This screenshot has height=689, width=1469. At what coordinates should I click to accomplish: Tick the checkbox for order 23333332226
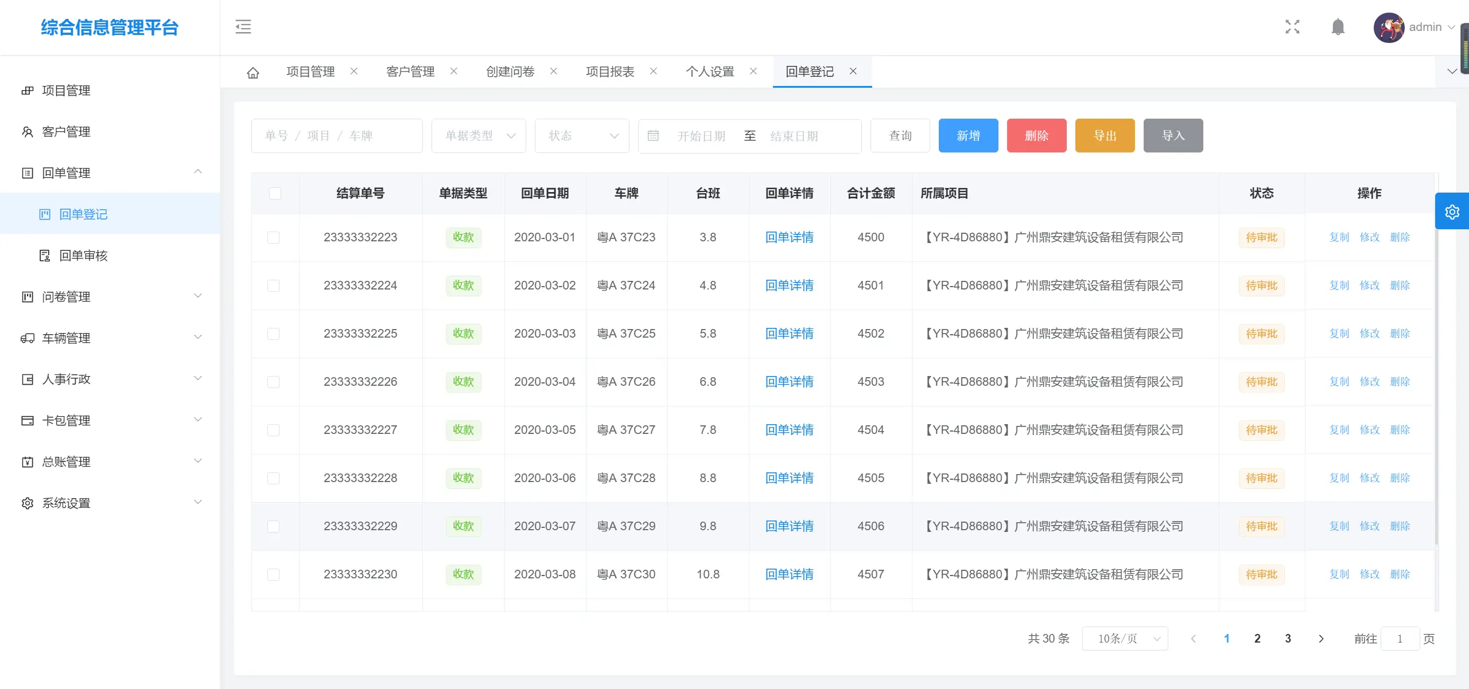[274, 382]
